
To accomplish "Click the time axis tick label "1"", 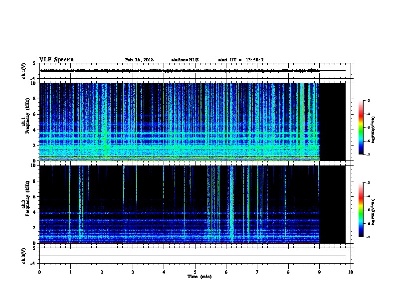I will [x=70, y=272].
